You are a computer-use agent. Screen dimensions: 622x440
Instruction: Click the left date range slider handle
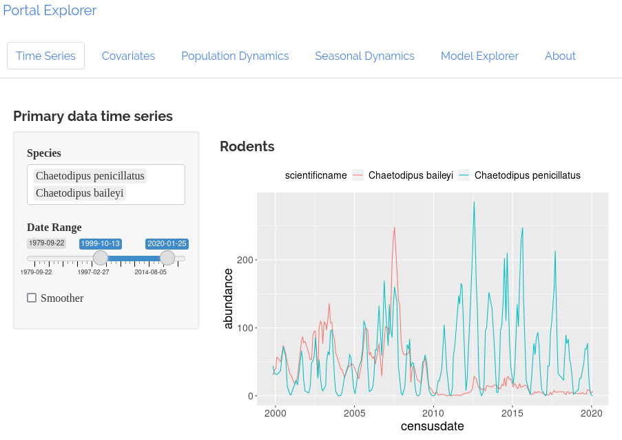pos(101,258)
